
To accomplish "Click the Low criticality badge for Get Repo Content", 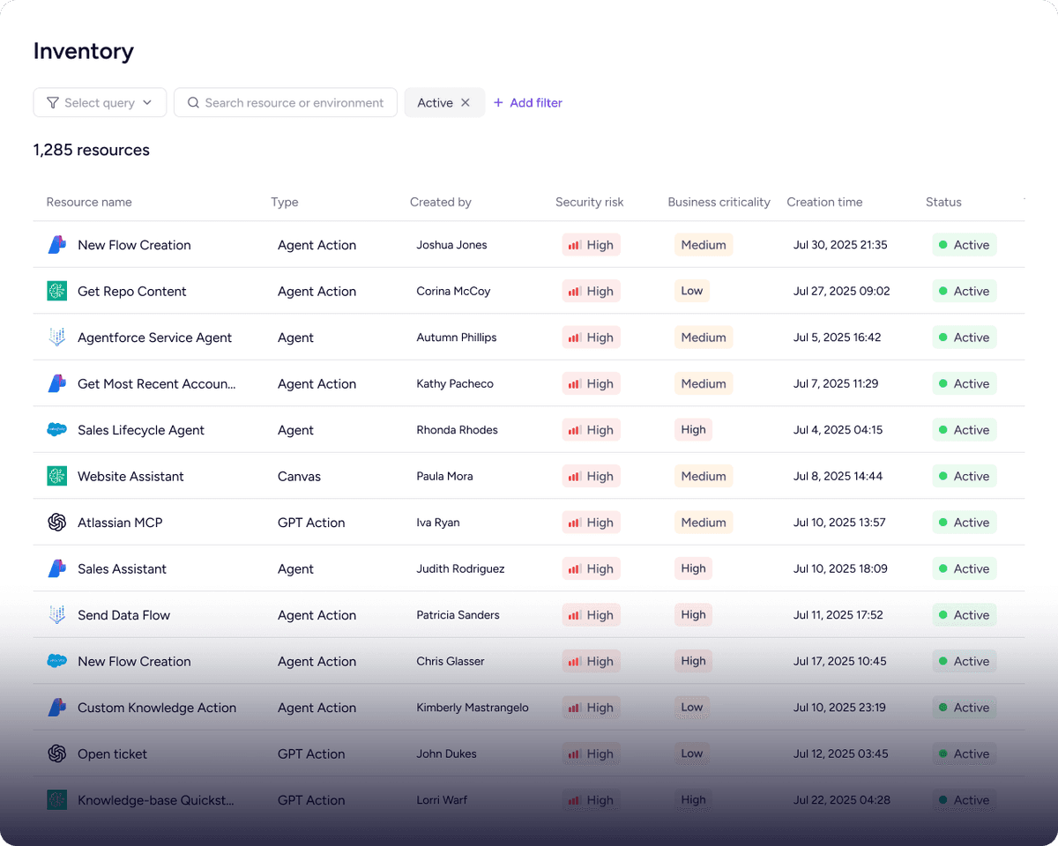I will coord(692,291).
